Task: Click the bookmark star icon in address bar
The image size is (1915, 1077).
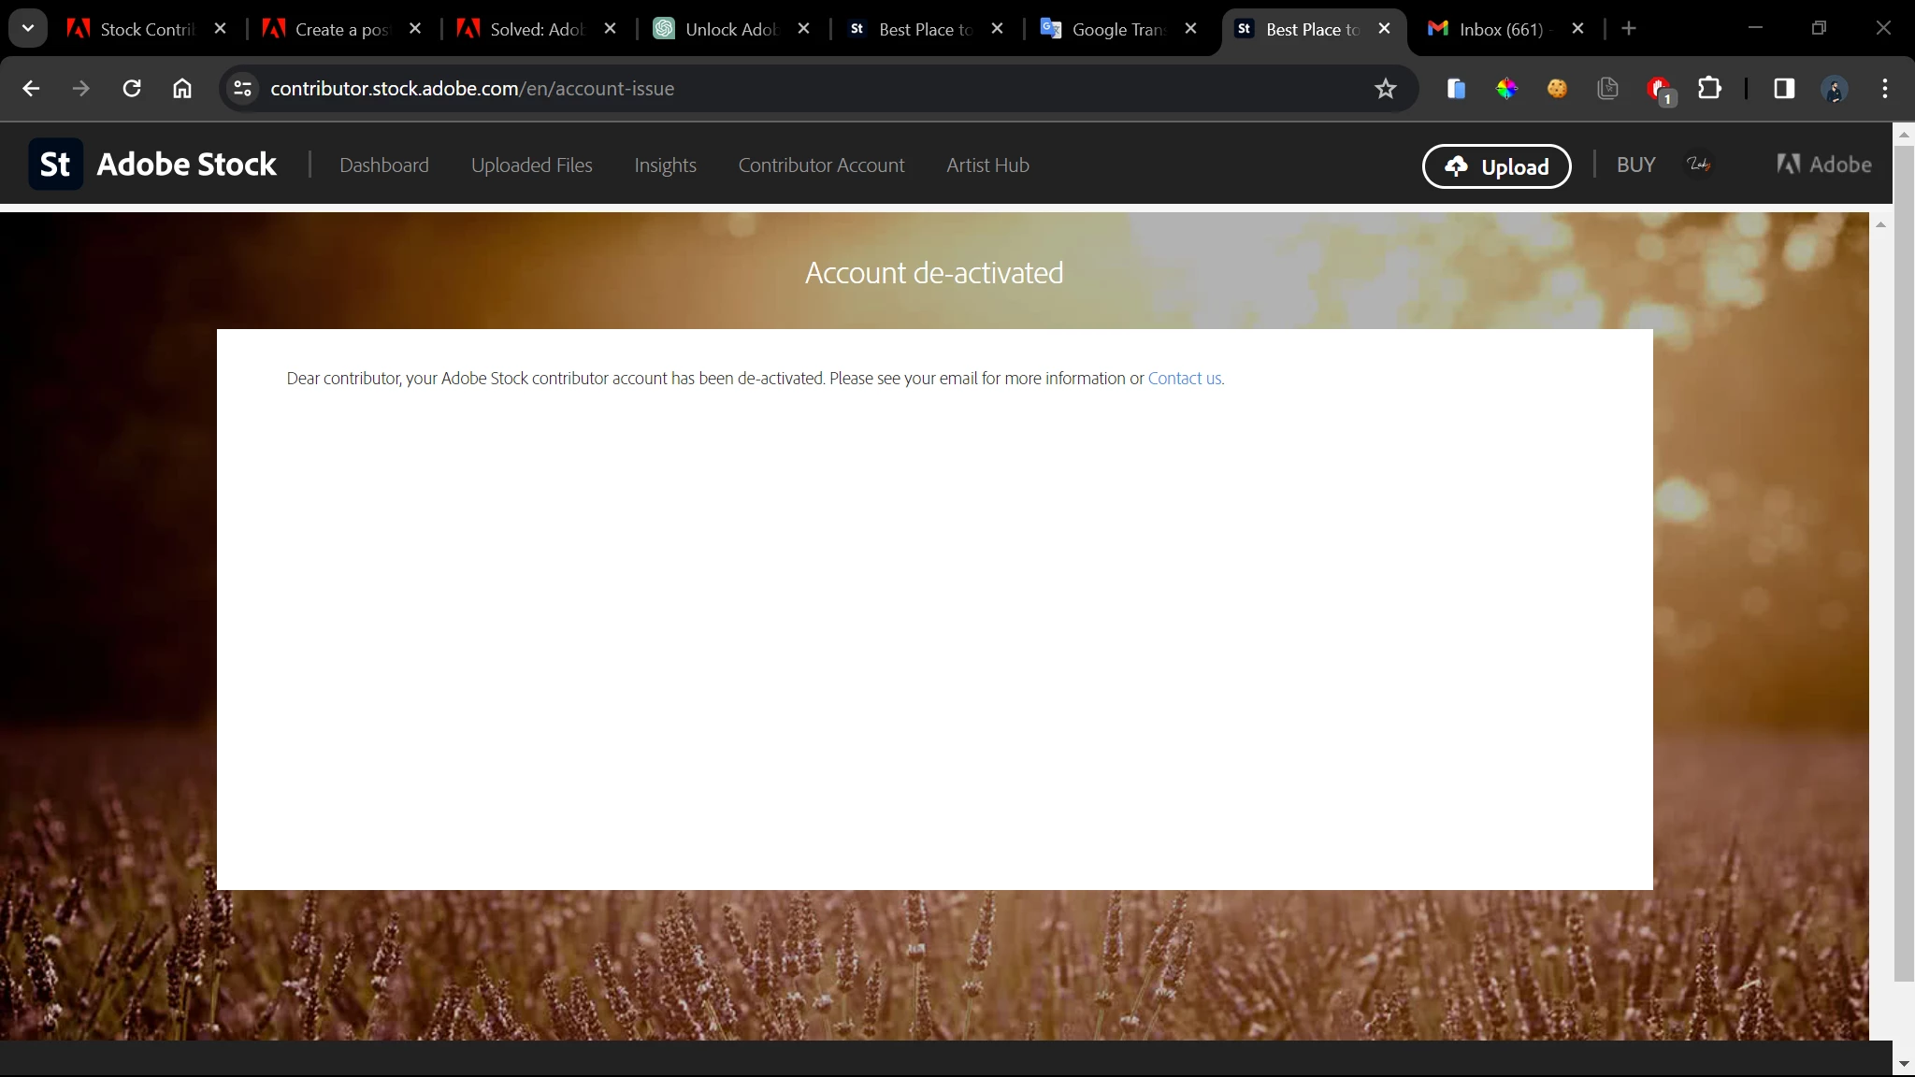Action: [1385, 89]
